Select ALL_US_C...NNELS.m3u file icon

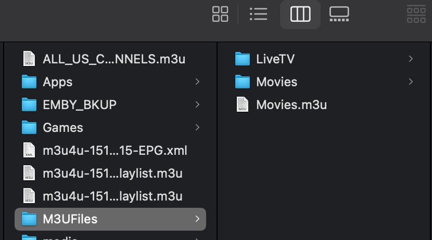coord(29,59)
